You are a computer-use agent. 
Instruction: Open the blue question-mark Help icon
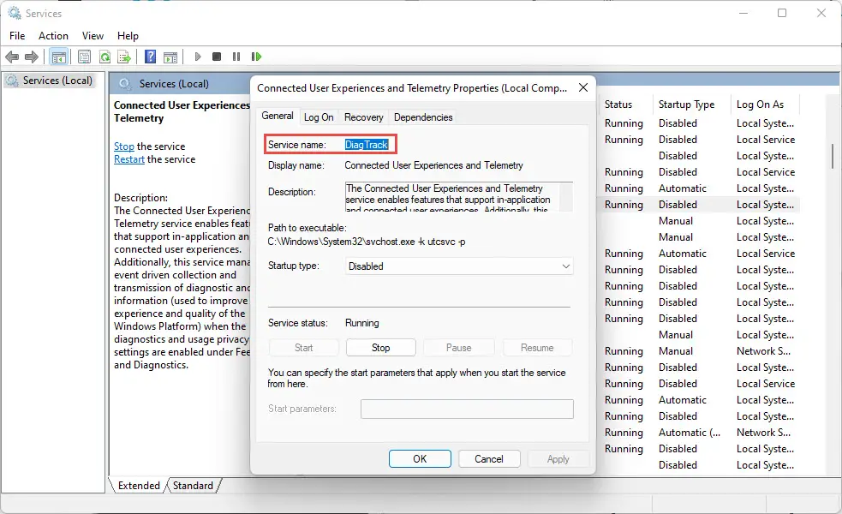pos(151,57)
